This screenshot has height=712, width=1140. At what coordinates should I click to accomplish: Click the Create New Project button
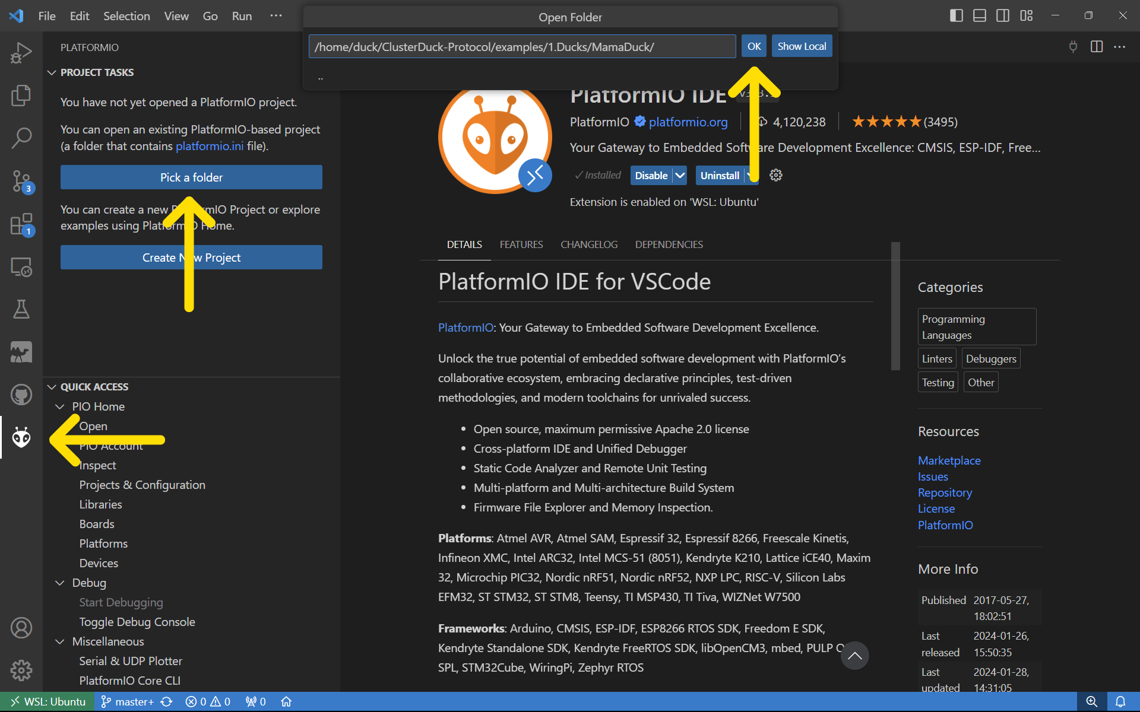191,258
